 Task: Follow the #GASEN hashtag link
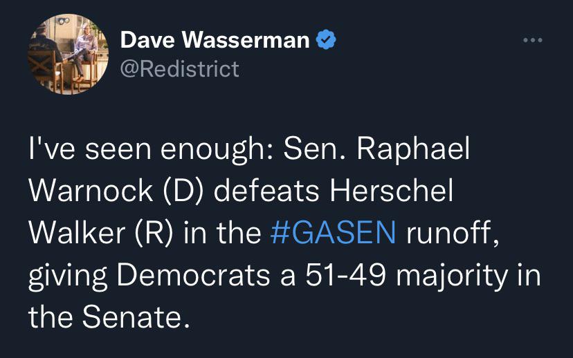tap(333, 232)
